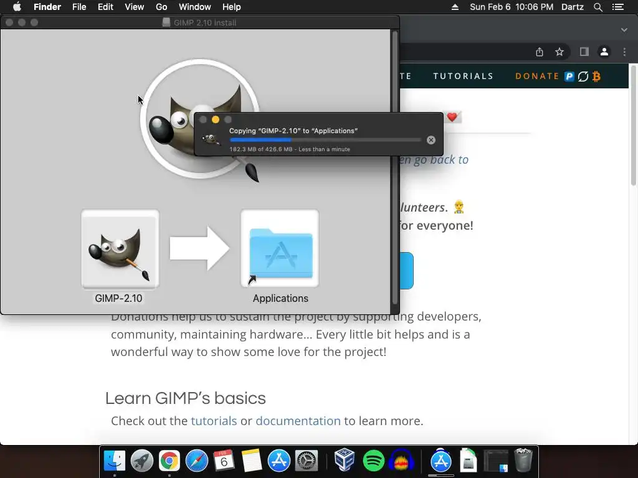638x478 pixels.
Task: Cancel the GIMP copy with X button
Action: (431, 140)
